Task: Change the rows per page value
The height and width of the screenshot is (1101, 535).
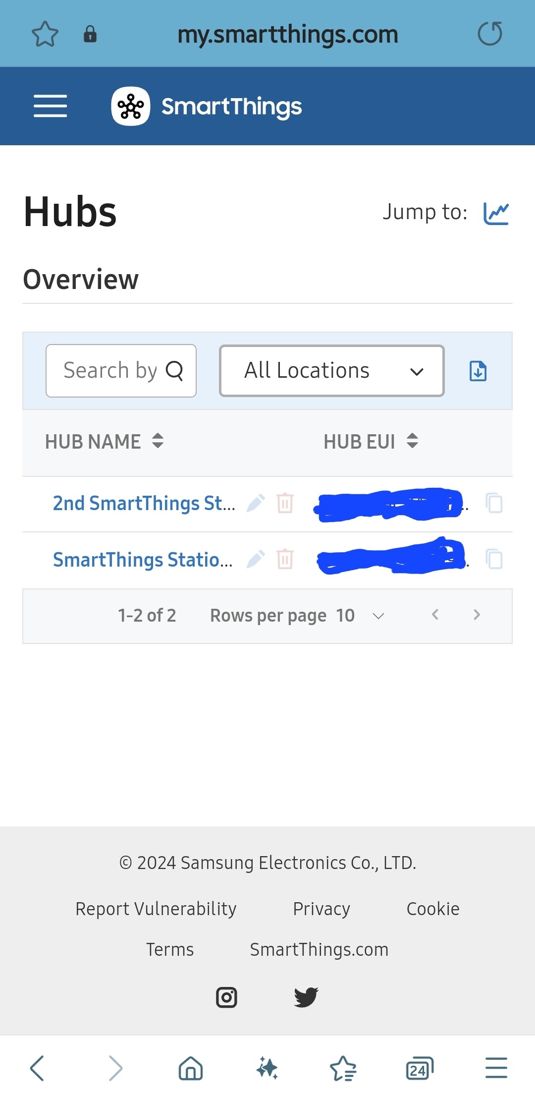Action: 360,616
